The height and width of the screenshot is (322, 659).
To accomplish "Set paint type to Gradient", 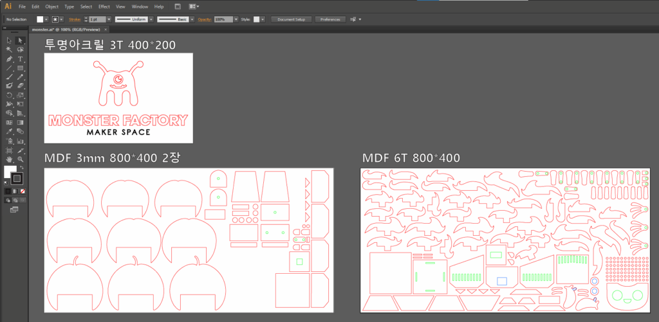I will tap(15, 191).
